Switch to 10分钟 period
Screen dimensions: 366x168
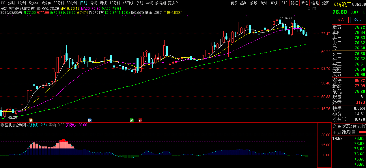115,3
